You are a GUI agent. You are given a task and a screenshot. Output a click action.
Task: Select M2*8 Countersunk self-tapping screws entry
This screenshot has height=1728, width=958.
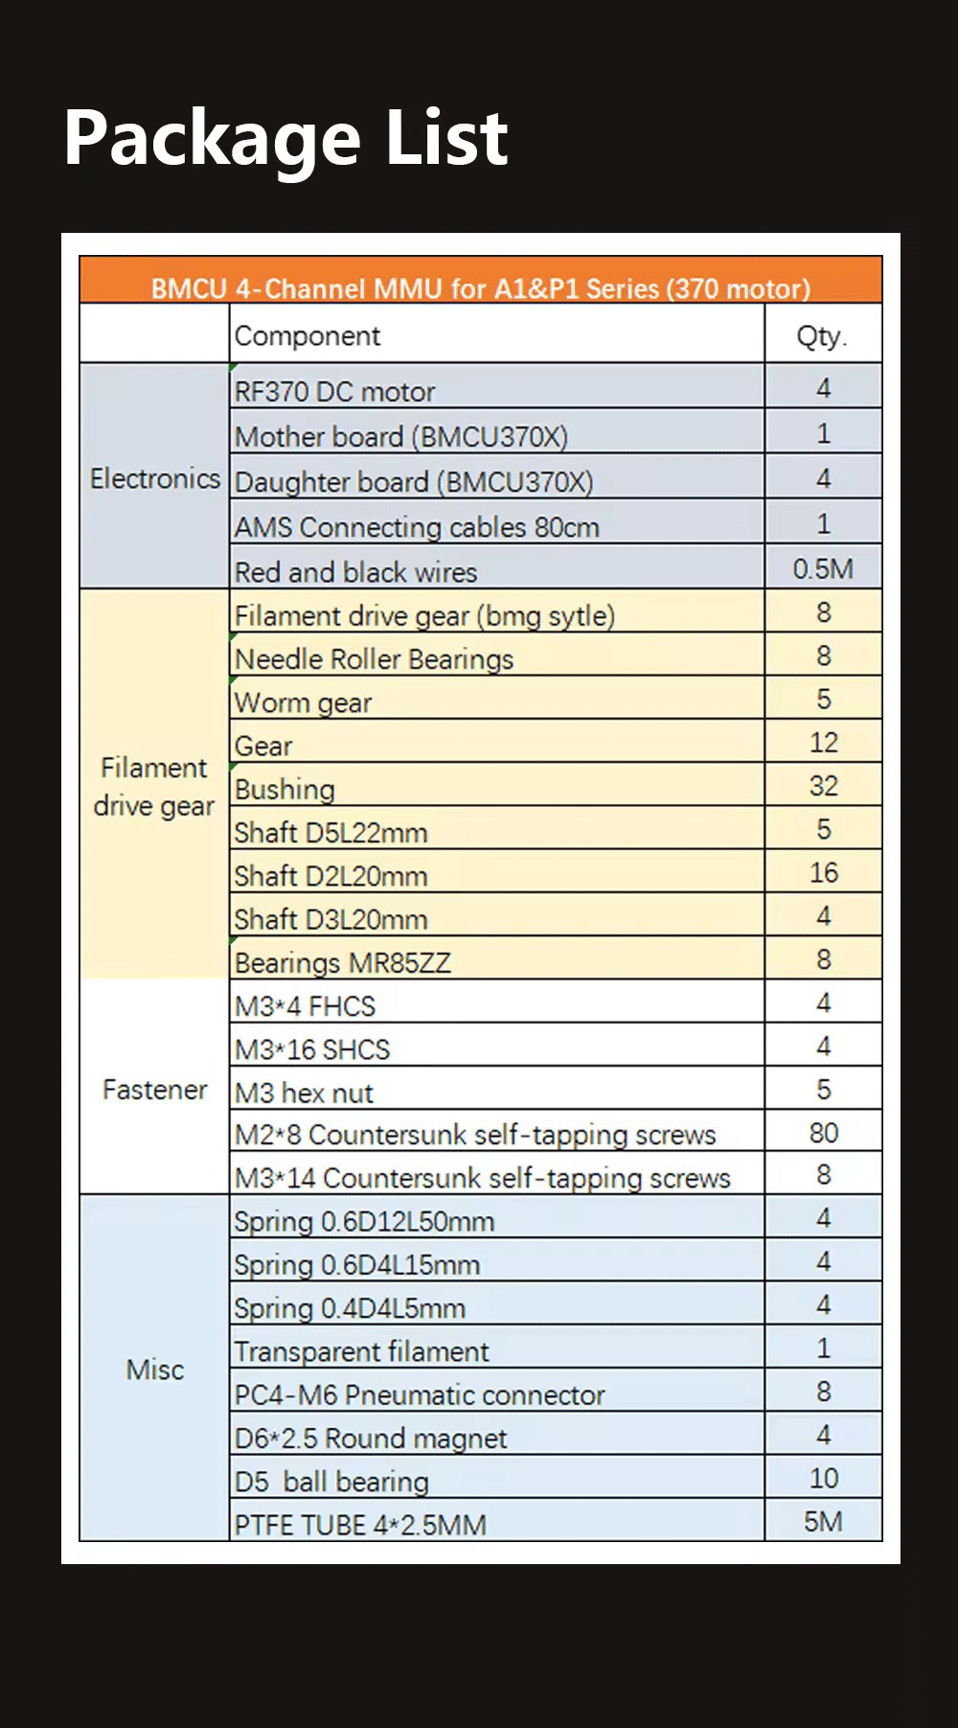tap(475, 1134)
